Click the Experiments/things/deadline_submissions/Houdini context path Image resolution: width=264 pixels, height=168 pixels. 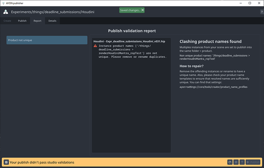[53, 12]
